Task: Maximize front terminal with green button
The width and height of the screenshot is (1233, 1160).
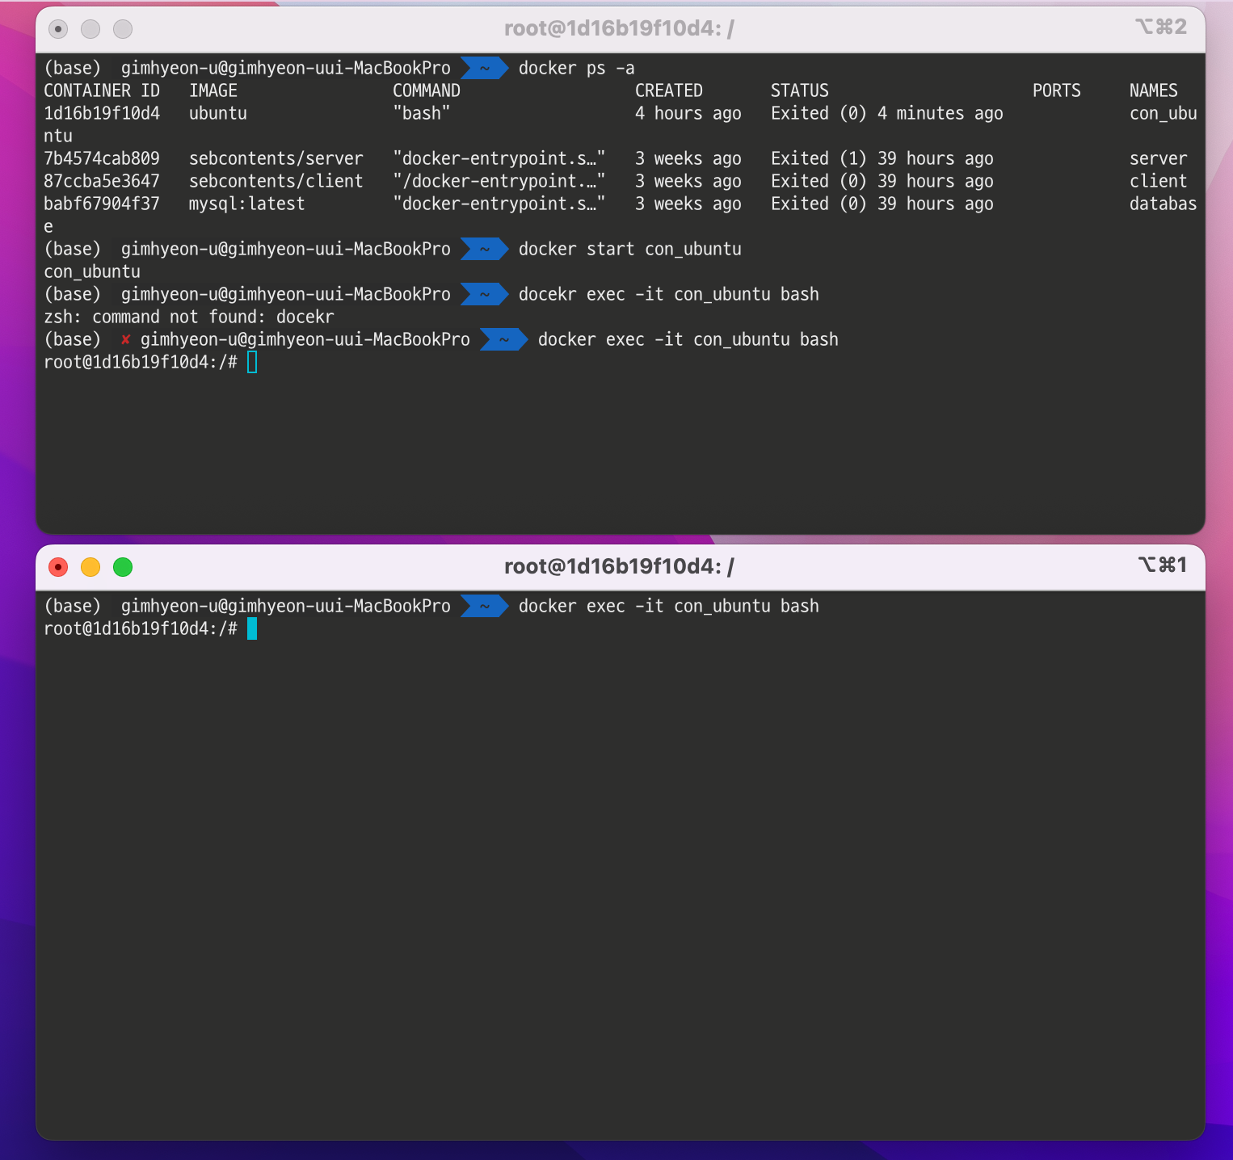Action: (123, 567)
